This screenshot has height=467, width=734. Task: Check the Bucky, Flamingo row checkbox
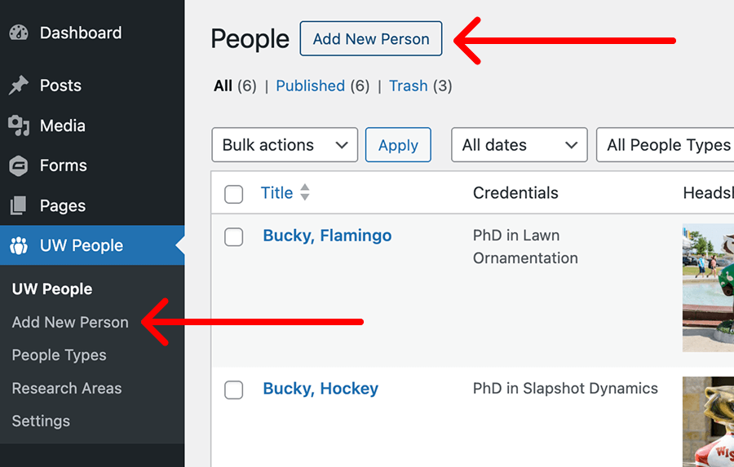click(x=234, y=236)
